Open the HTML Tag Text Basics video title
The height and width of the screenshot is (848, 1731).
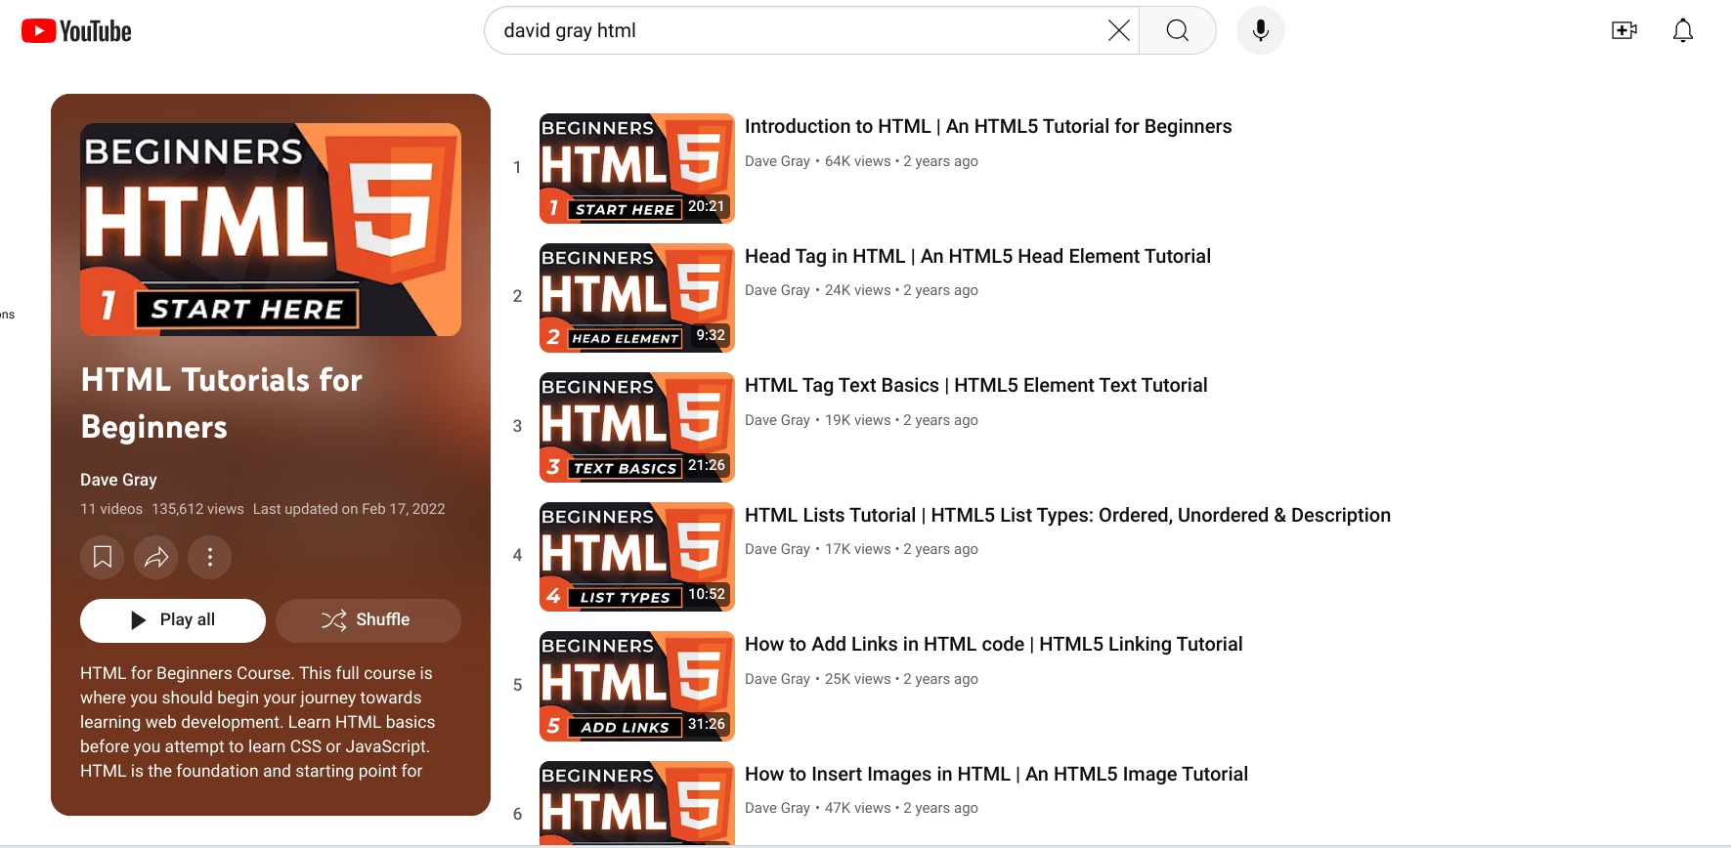click(x=976, y=385)
